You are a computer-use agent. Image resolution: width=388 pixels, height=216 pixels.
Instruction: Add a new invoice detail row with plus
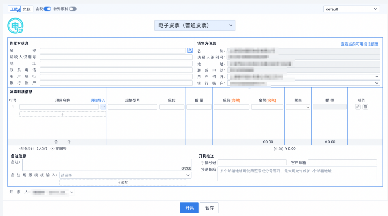tap(63, 114)
